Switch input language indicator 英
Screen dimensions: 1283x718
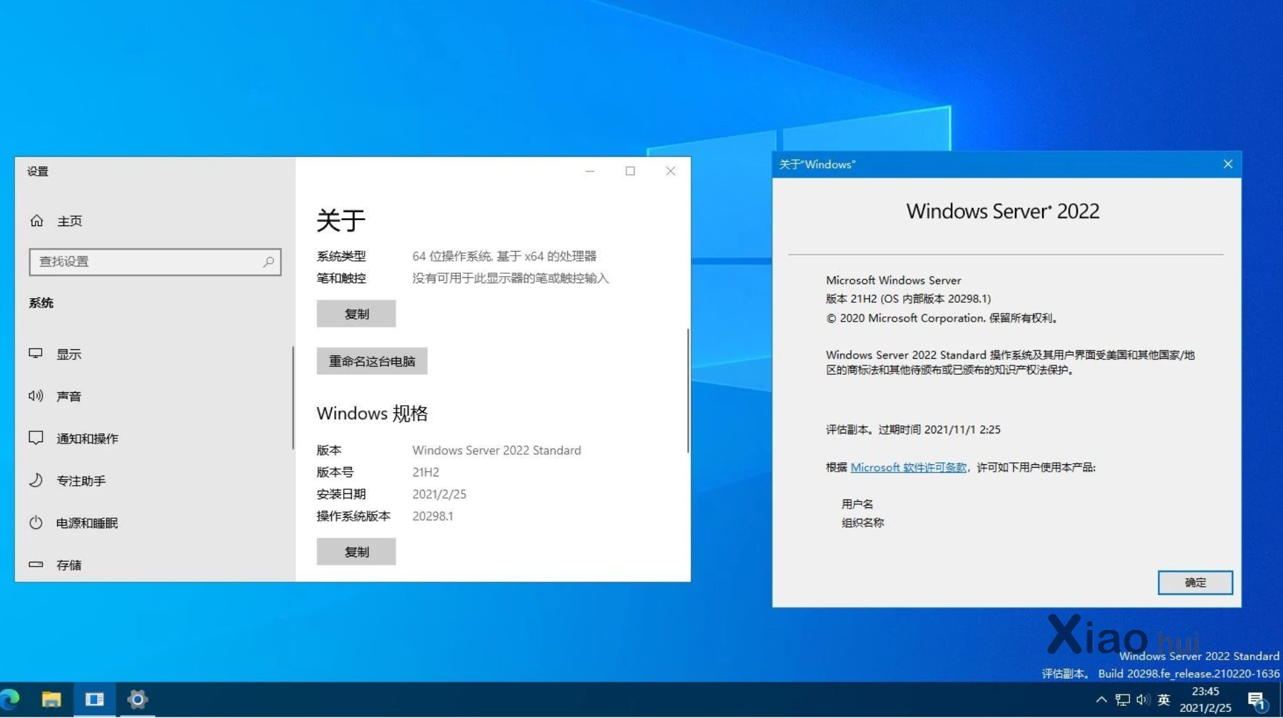pyautogui.click(x=1164, y=700)
